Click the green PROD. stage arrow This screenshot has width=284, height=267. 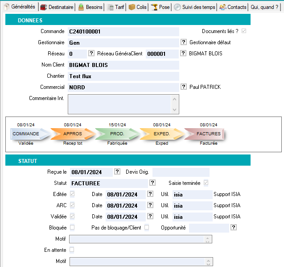117,133
